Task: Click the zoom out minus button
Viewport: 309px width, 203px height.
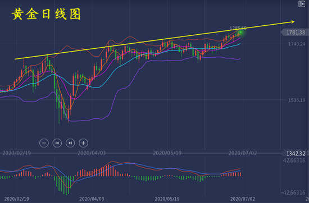Action: pyautogui.click(x=44, y=143)
